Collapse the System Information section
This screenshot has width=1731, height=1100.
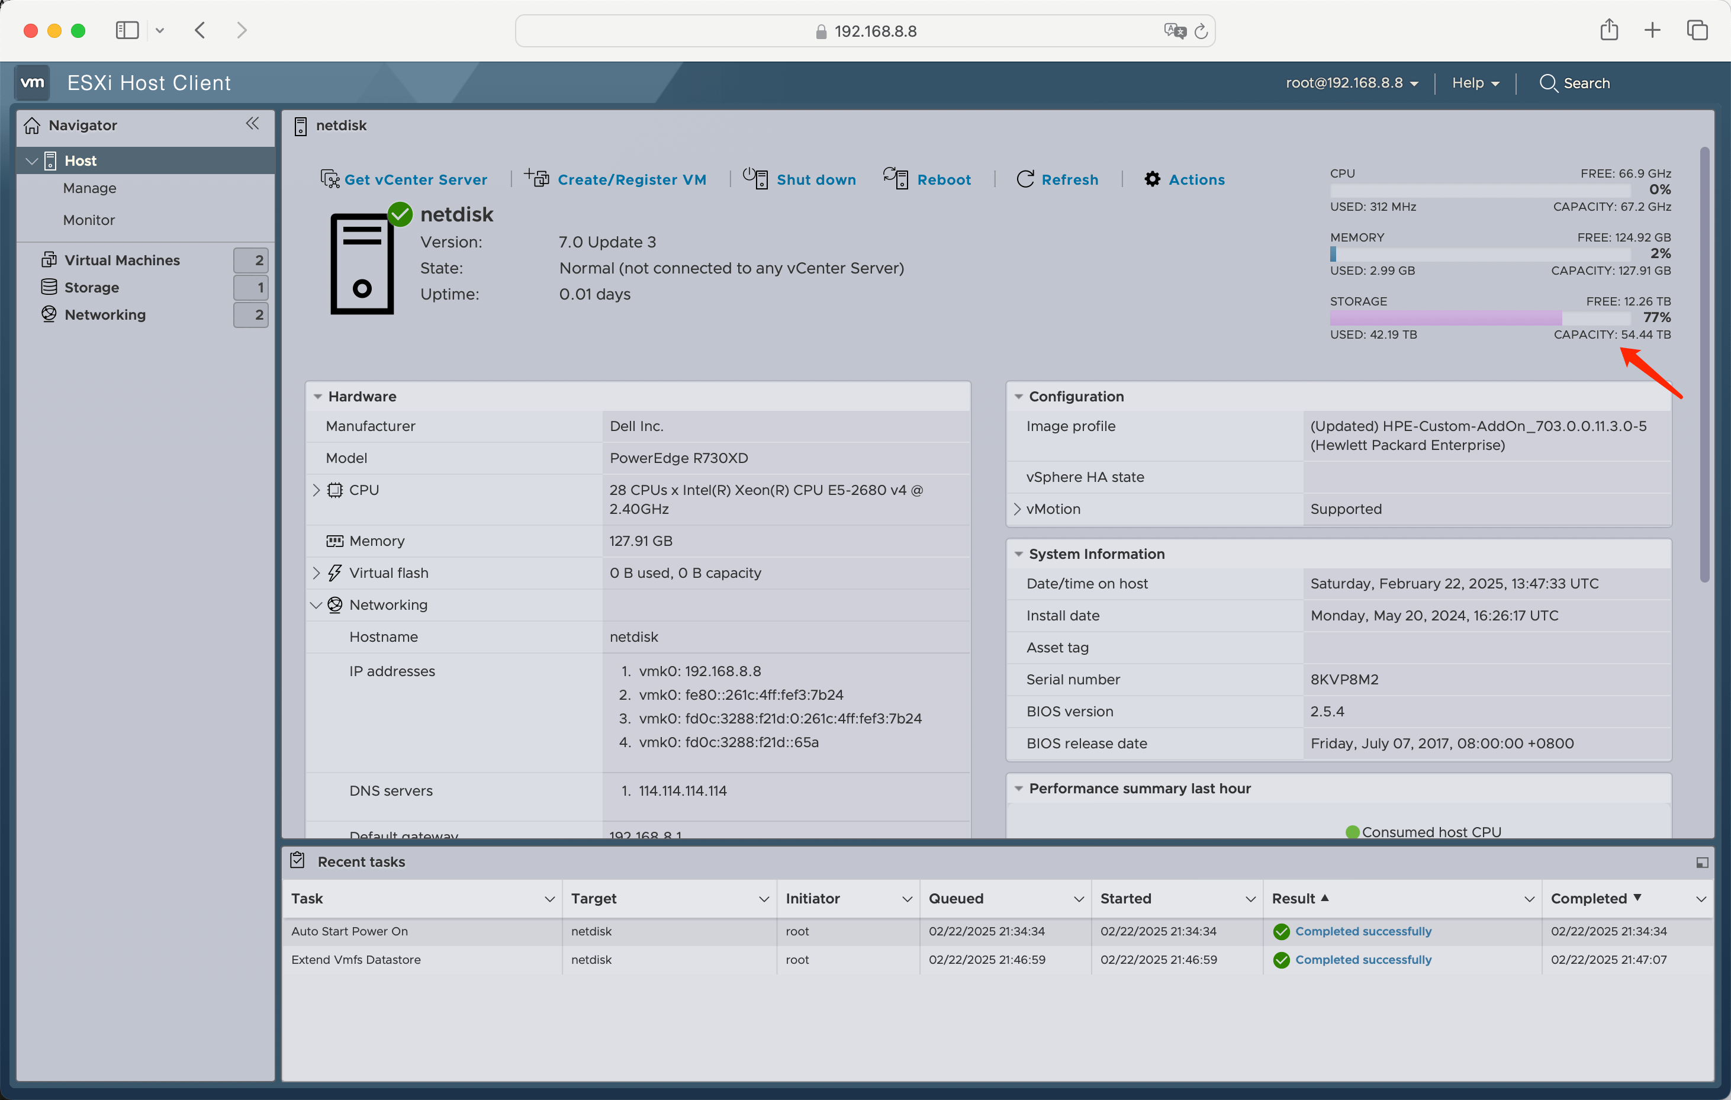1019,554
